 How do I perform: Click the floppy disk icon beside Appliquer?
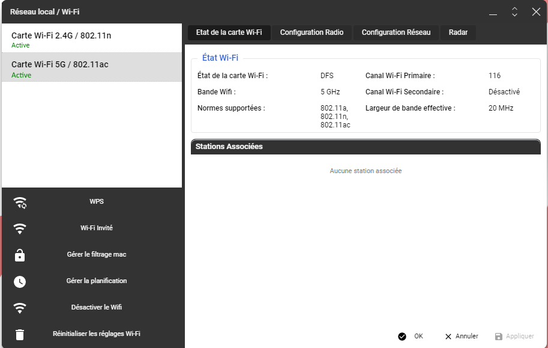499,337
